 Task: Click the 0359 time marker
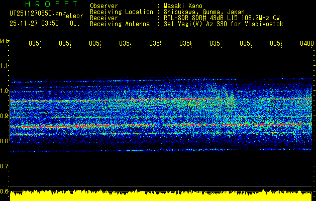[276, 44]
